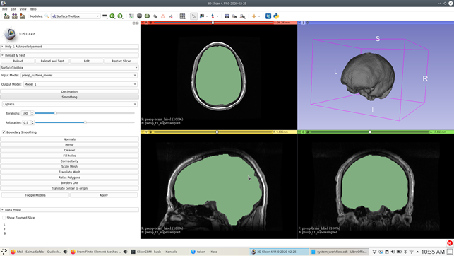
Task: Toggle link icon on red slice view
Action: [150, 23]
